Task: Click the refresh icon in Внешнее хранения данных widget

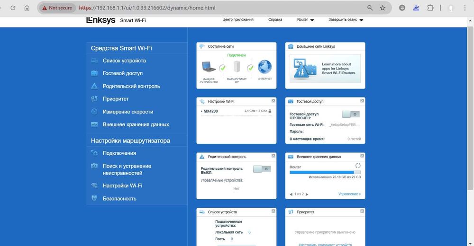Action: 358,166
